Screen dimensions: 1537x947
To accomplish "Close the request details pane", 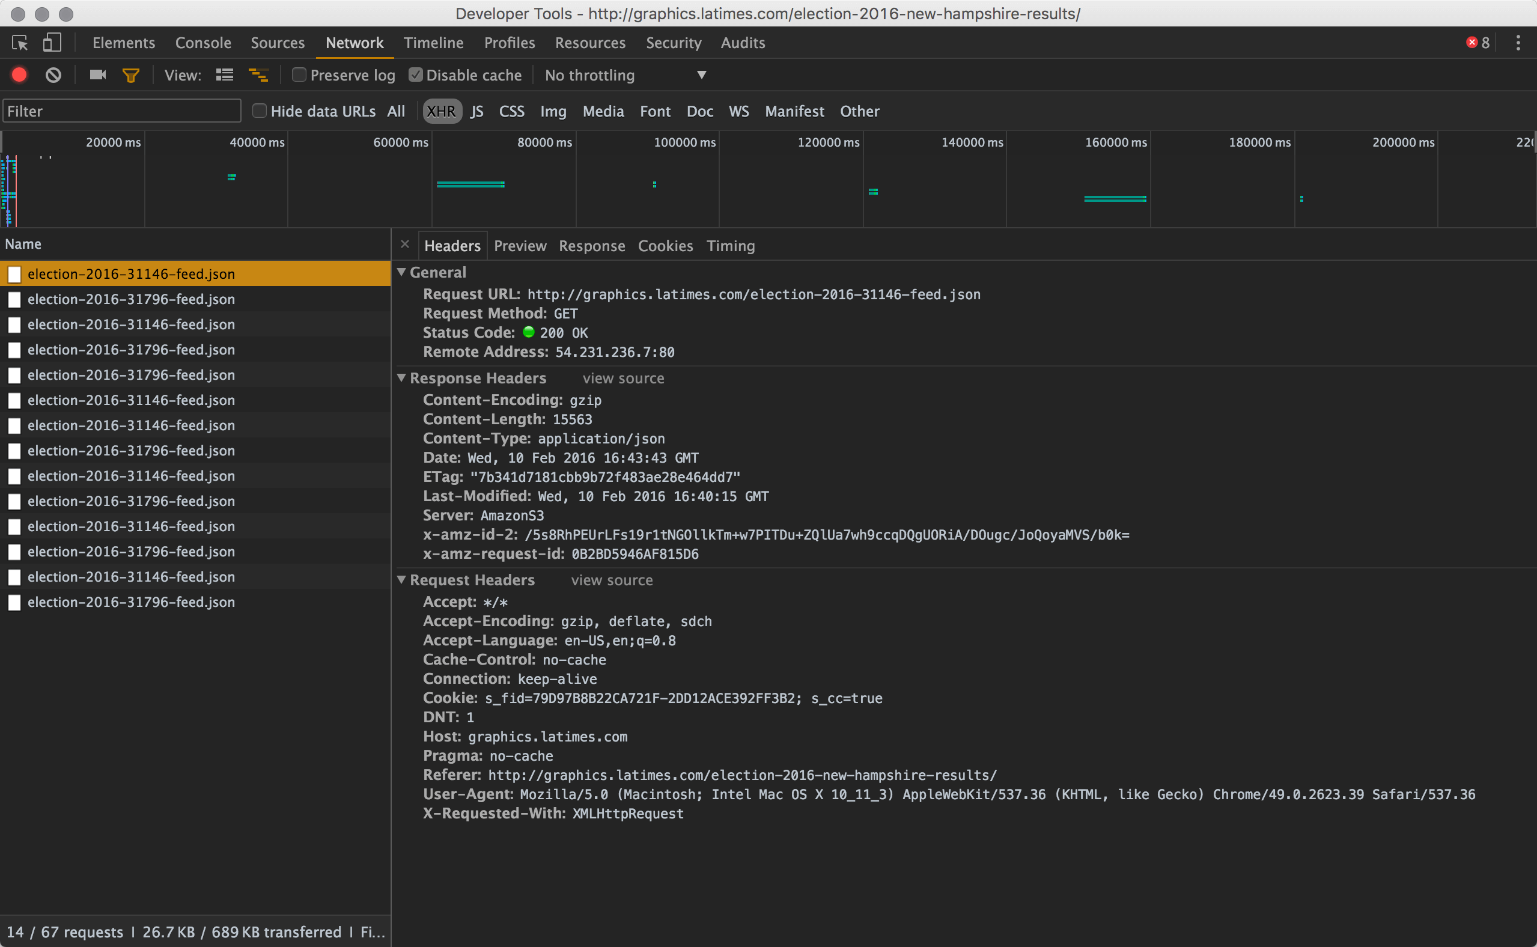I will (x=404, y=245).
